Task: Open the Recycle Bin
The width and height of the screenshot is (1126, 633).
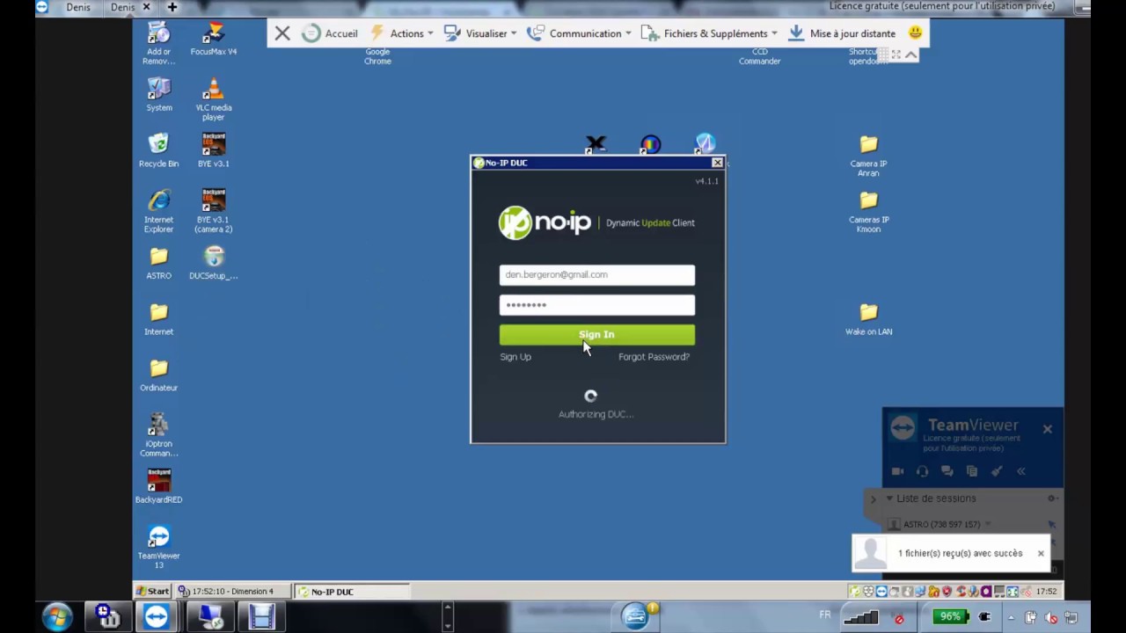Action: (x=158, y=150)
